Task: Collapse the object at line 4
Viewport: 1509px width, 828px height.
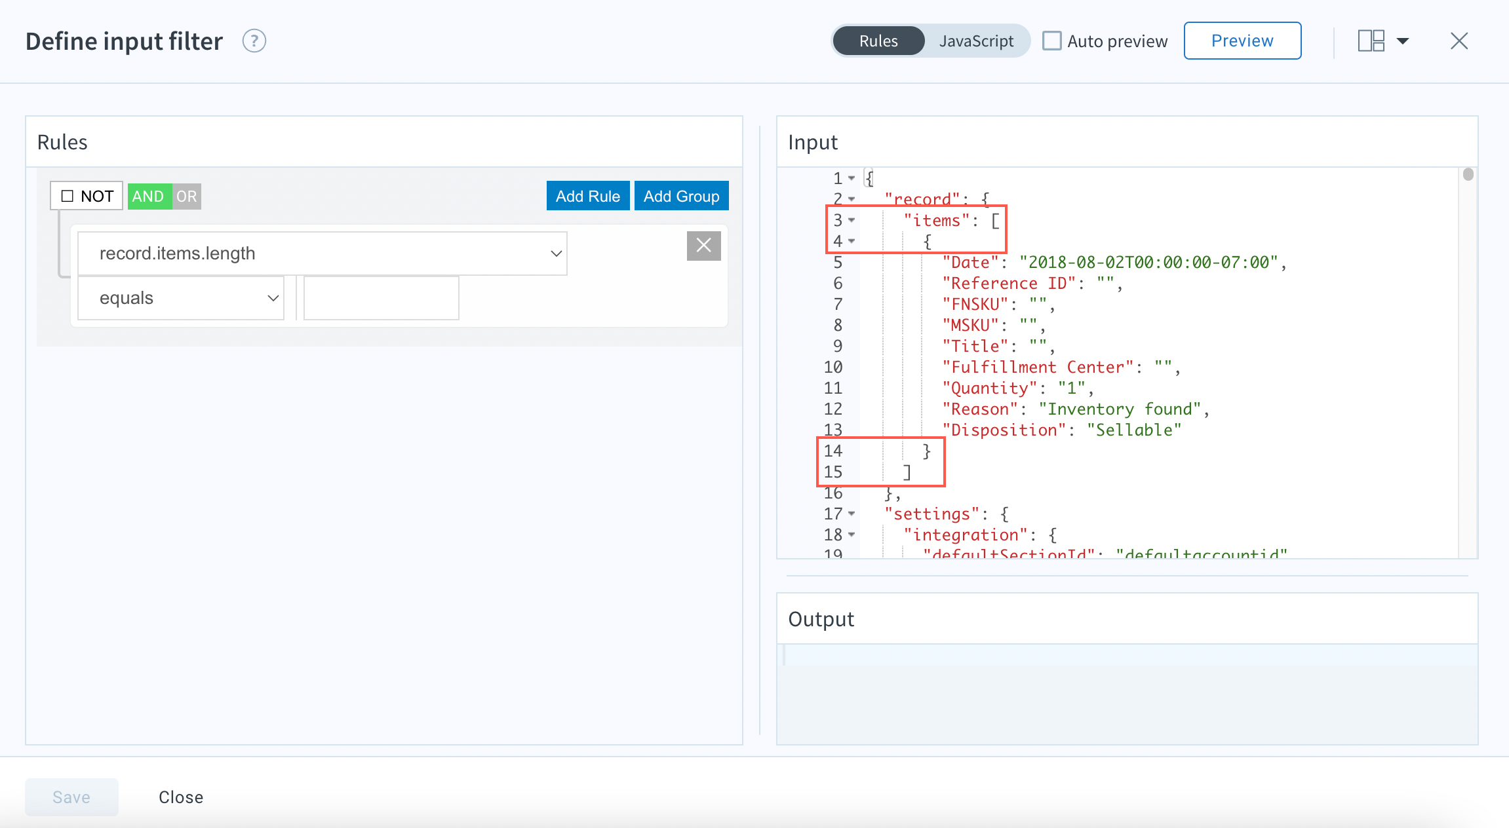Action: click(x=852, y=241)
